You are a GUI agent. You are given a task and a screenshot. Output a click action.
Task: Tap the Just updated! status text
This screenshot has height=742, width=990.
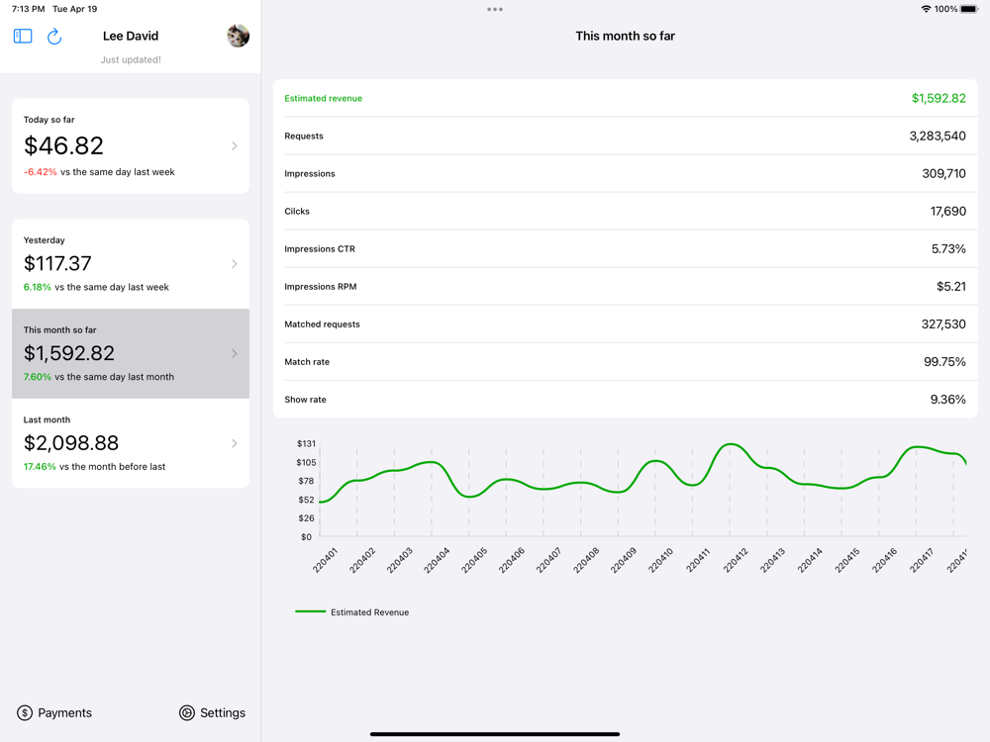(131, 60)
